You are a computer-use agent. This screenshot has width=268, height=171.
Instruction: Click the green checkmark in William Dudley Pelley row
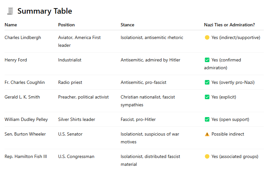point(207,119)
